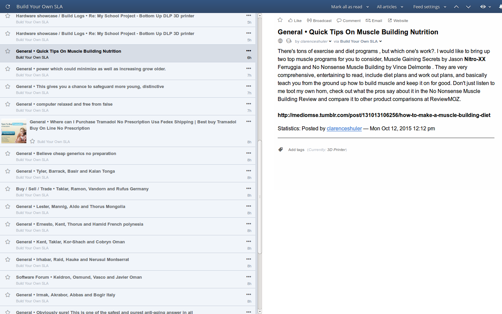Star the open article in reading pane
502x314 pixels.
pyautogui.click(x=280, y=20)
